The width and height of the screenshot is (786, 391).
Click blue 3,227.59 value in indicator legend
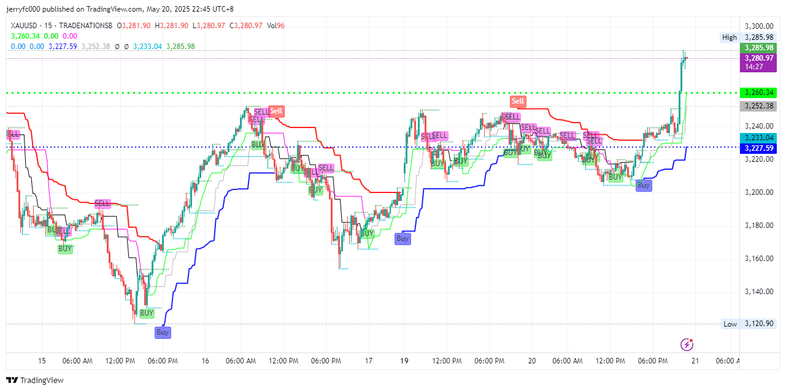pos(63,47)
